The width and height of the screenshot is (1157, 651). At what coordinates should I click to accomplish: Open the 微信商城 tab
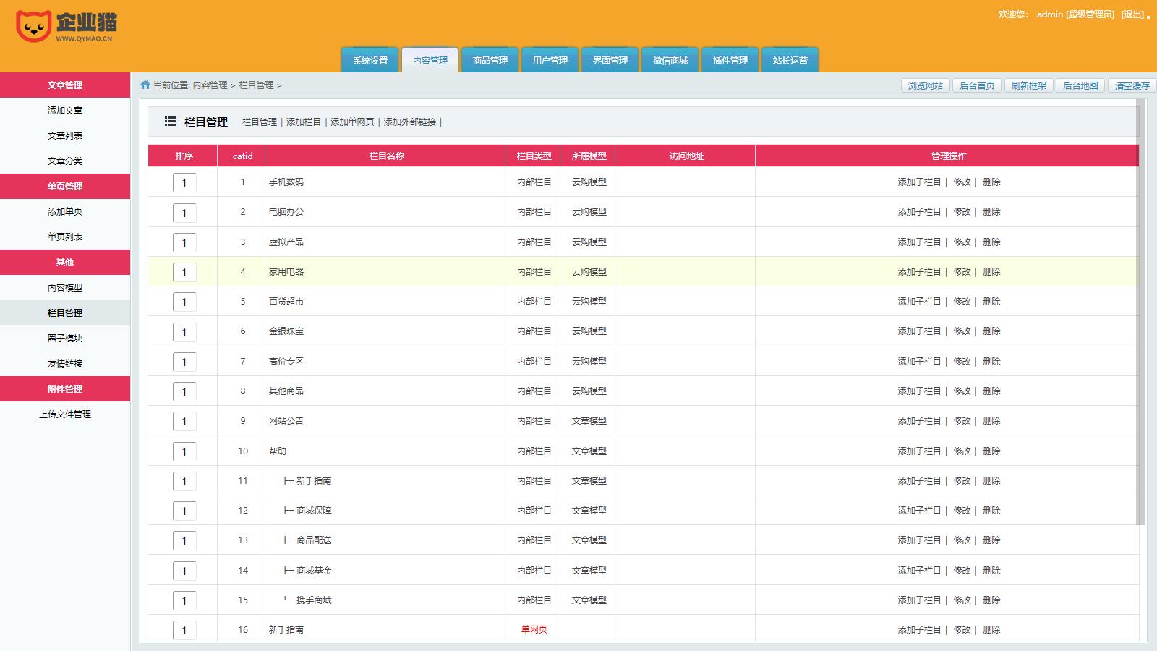pos(670,61)
